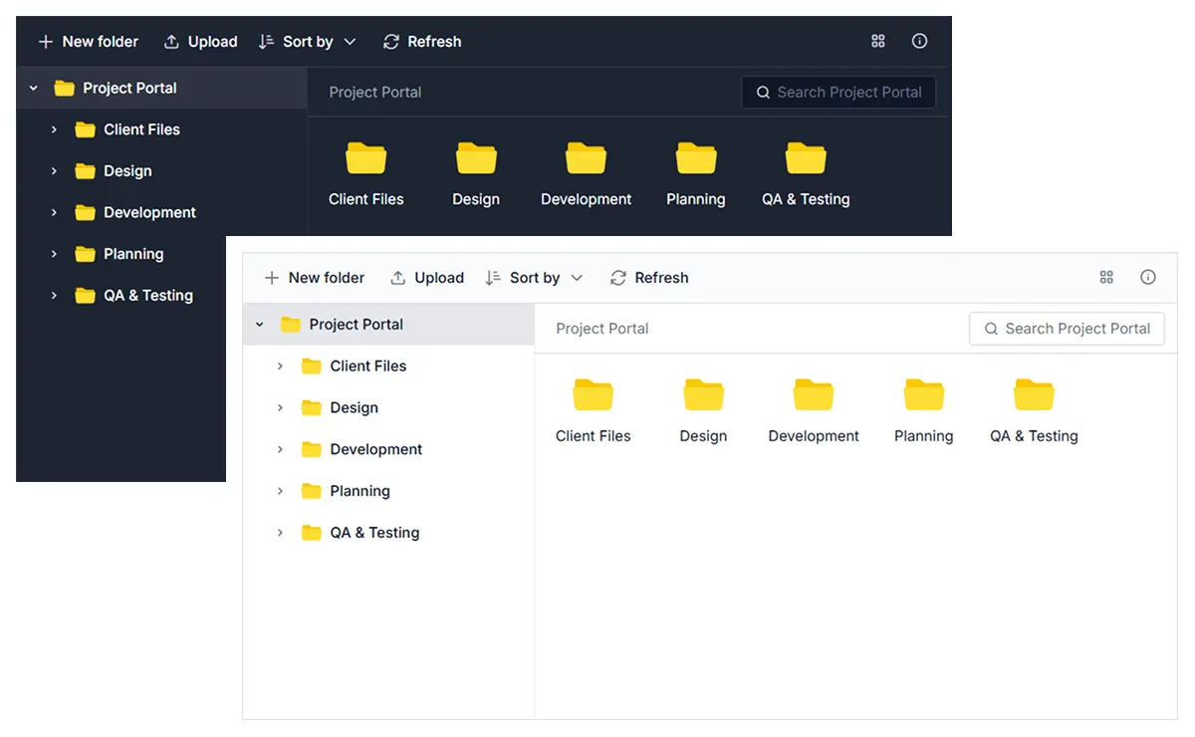Open QA & Testing folder icon in dark pane
Screen dimensions: 1195x737
(806, 158)
